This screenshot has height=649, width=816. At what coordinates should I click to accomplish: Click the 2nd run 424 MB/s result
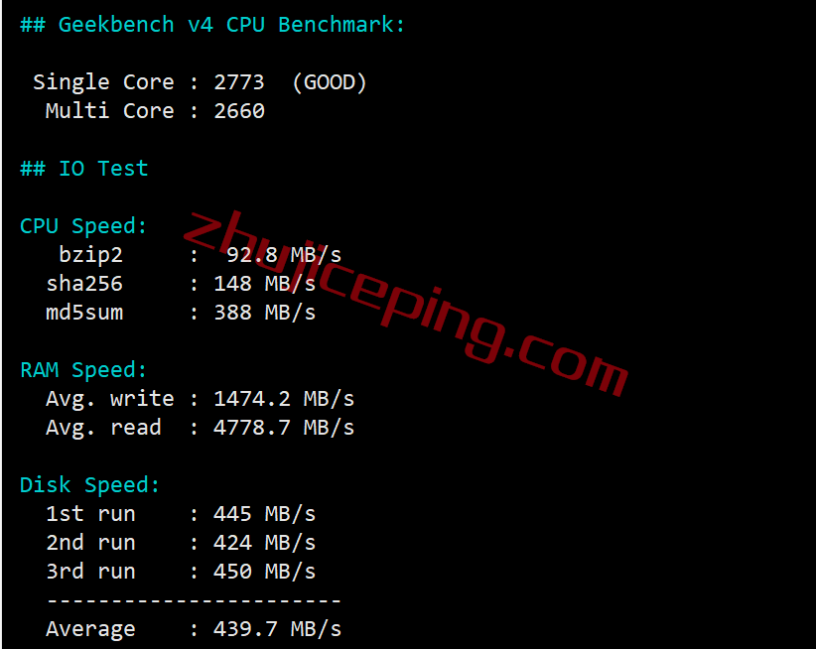(x=181, y=543)
